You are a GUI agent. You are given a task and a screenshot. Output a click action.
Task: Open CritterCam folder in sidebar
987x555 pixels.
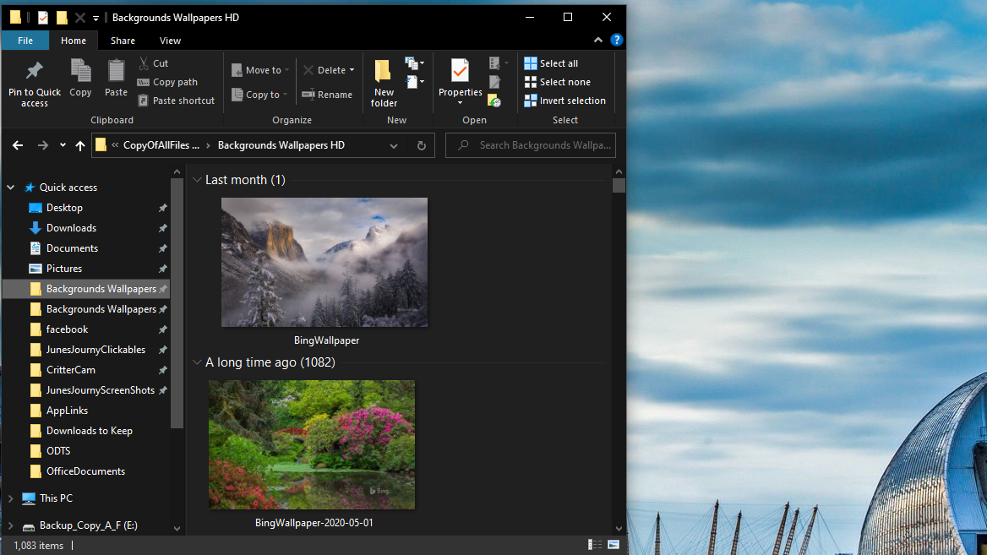[x=70, y=370]
